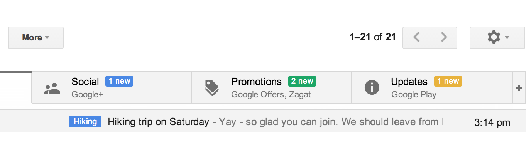Open the More actions dropdown
This screenshot has width=531, height=154.
tap(36, 38)
